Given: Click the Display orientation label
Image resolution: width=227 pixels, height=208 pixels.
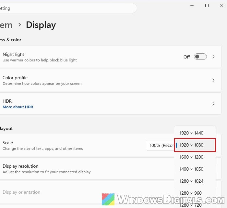Looking at the screenshot, I should coord(21,192).
